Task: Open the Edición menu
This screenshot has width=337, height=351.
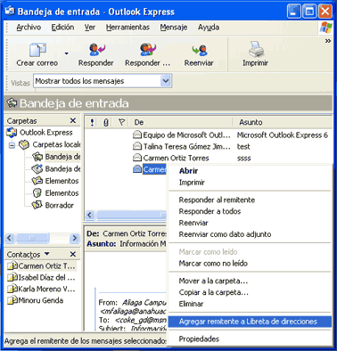Action: click(62, 28)
